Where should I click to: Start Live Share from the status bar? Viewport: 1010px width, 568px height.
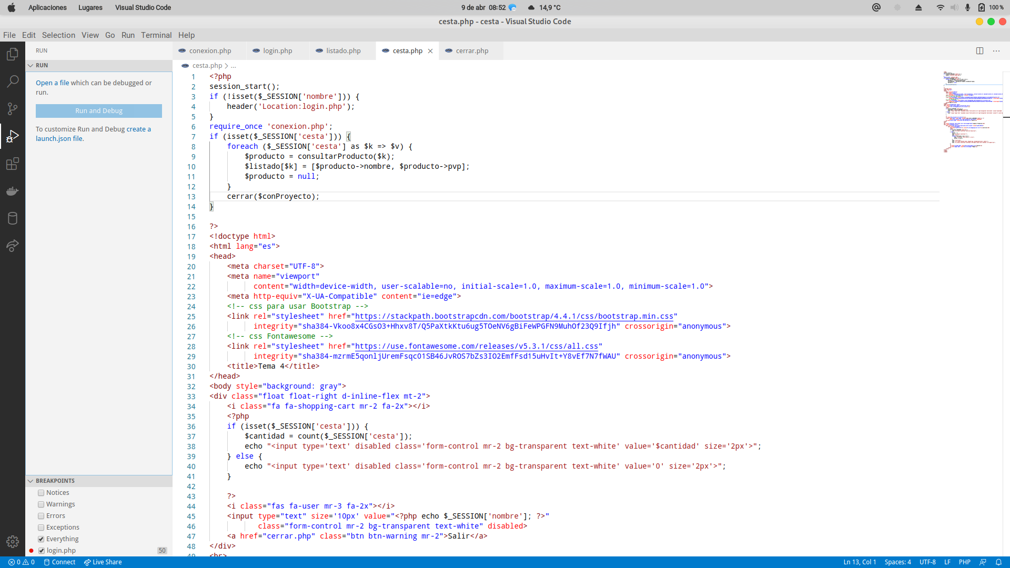(x=103, y=562)
